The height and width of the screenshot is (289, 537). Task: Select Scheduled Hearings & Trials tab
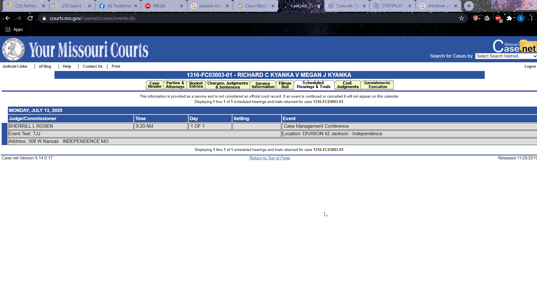[314, 85]
